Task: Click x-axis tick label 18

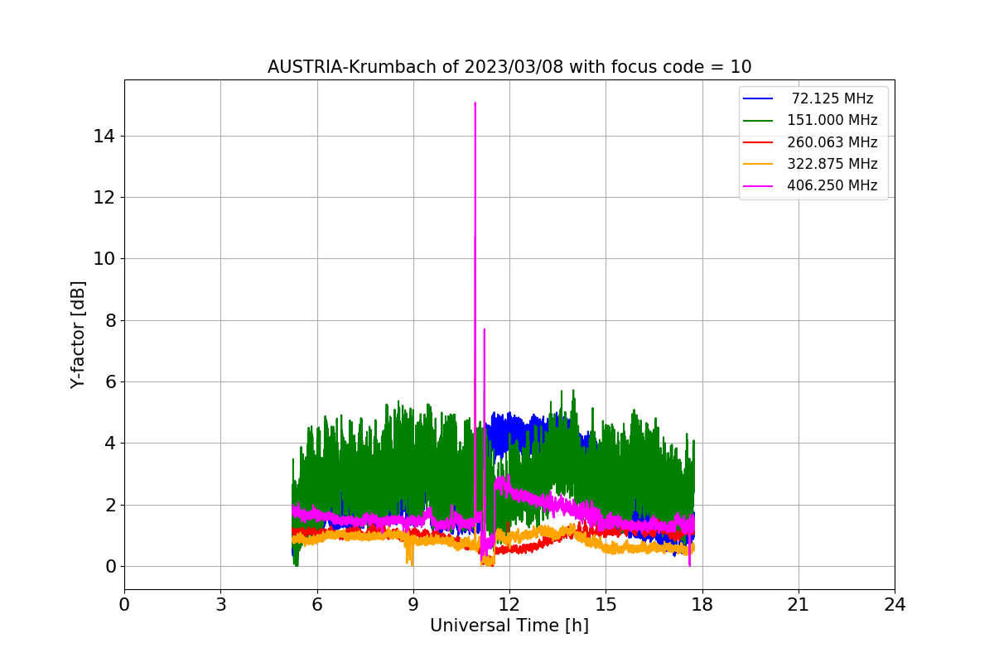Action: [x=702, y=604]
